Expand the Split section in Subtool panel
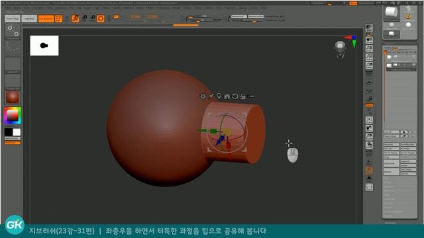 tap(387, 178)
